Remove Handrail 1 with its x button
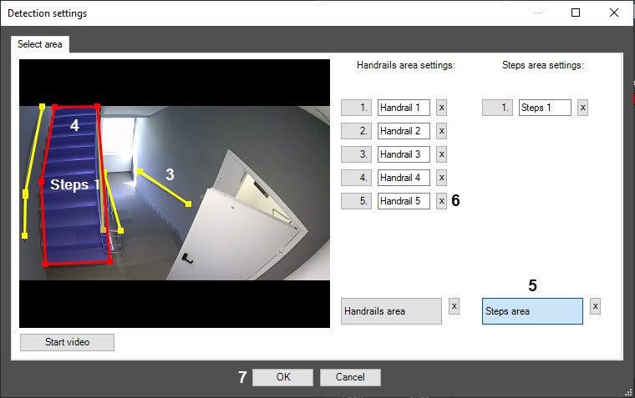Viewport: 635px width, 398px height. tap(441, 108)
